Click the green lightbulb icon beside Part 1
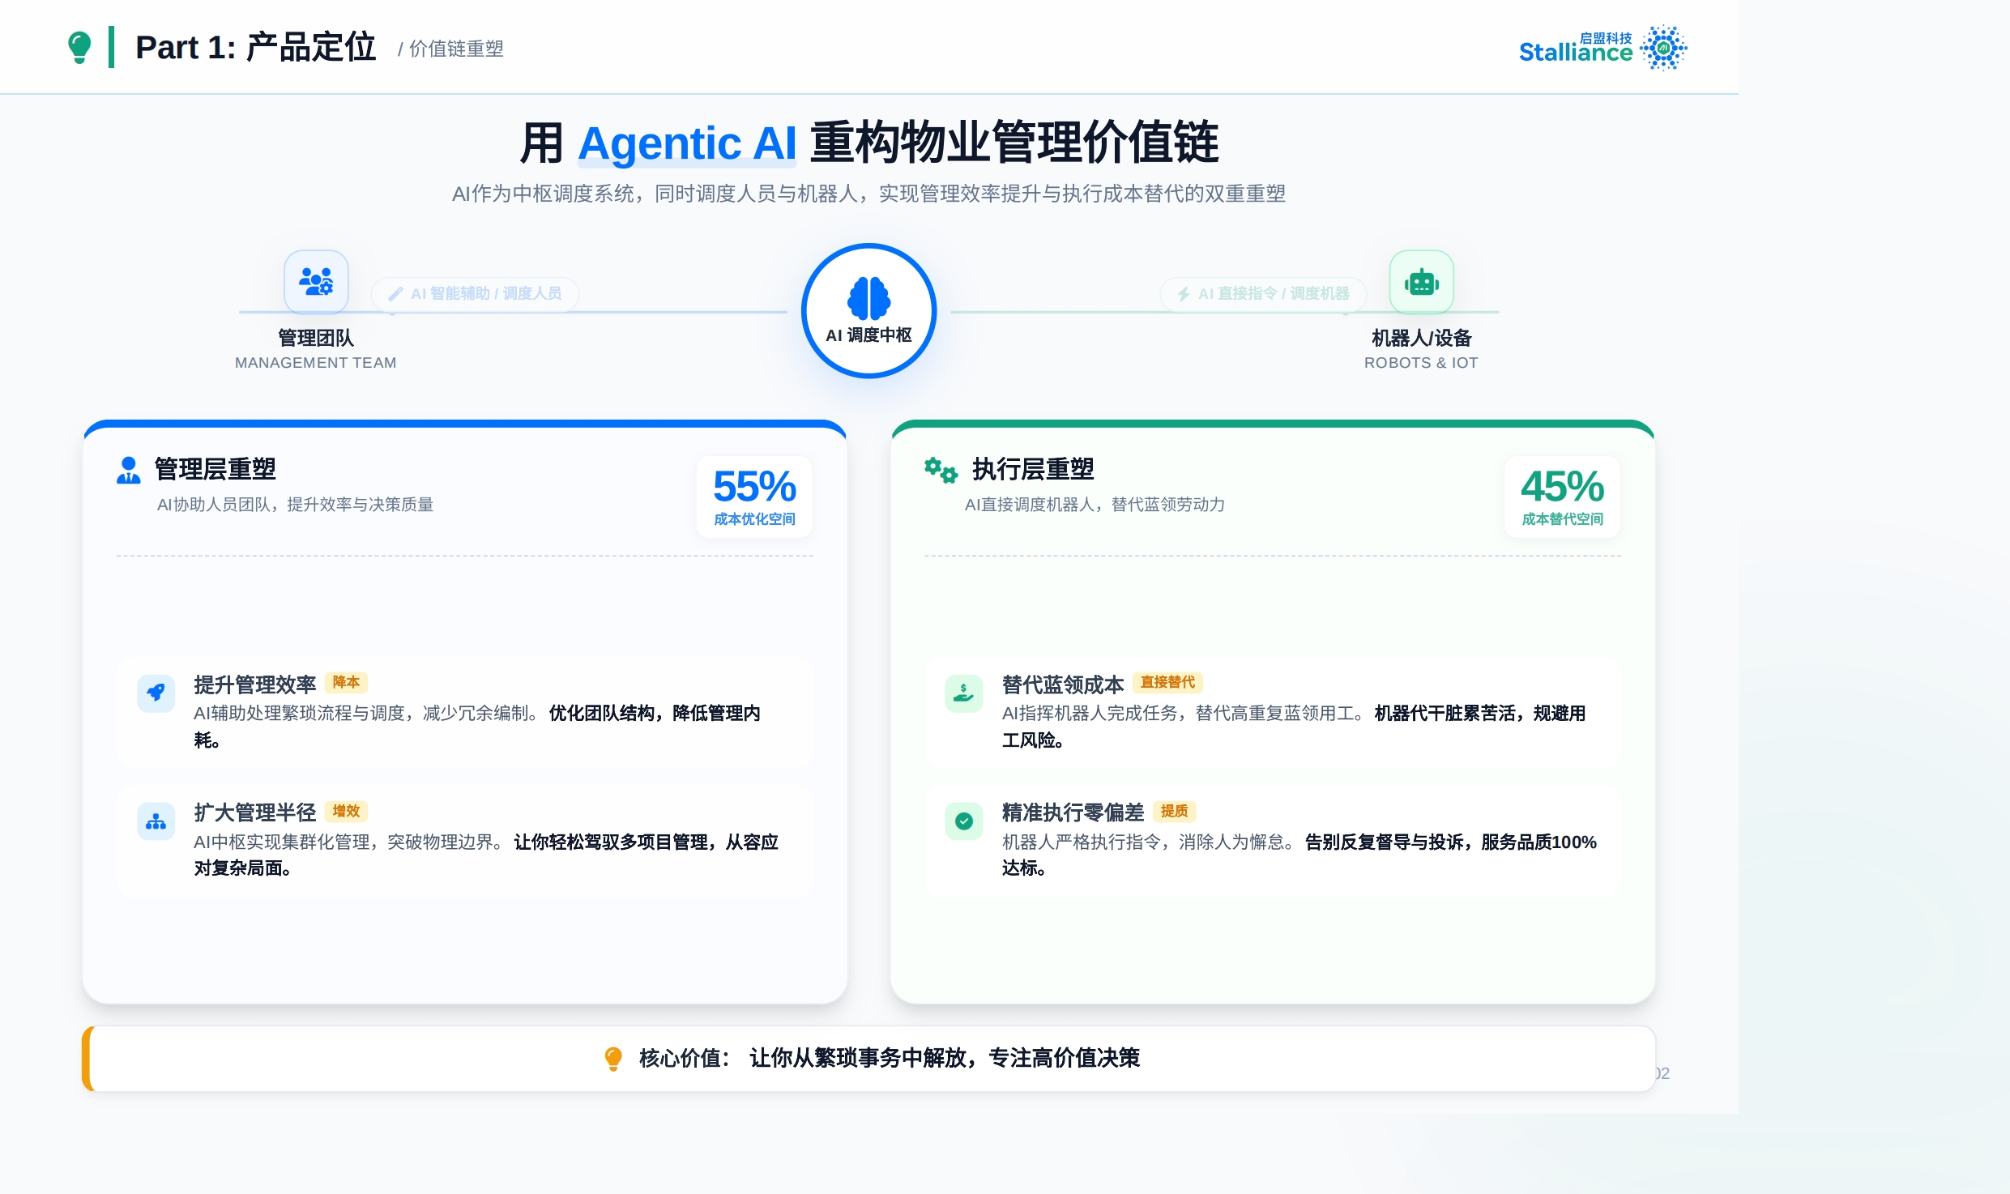This screenshot has width=2010, height=1194. point(79,47)
